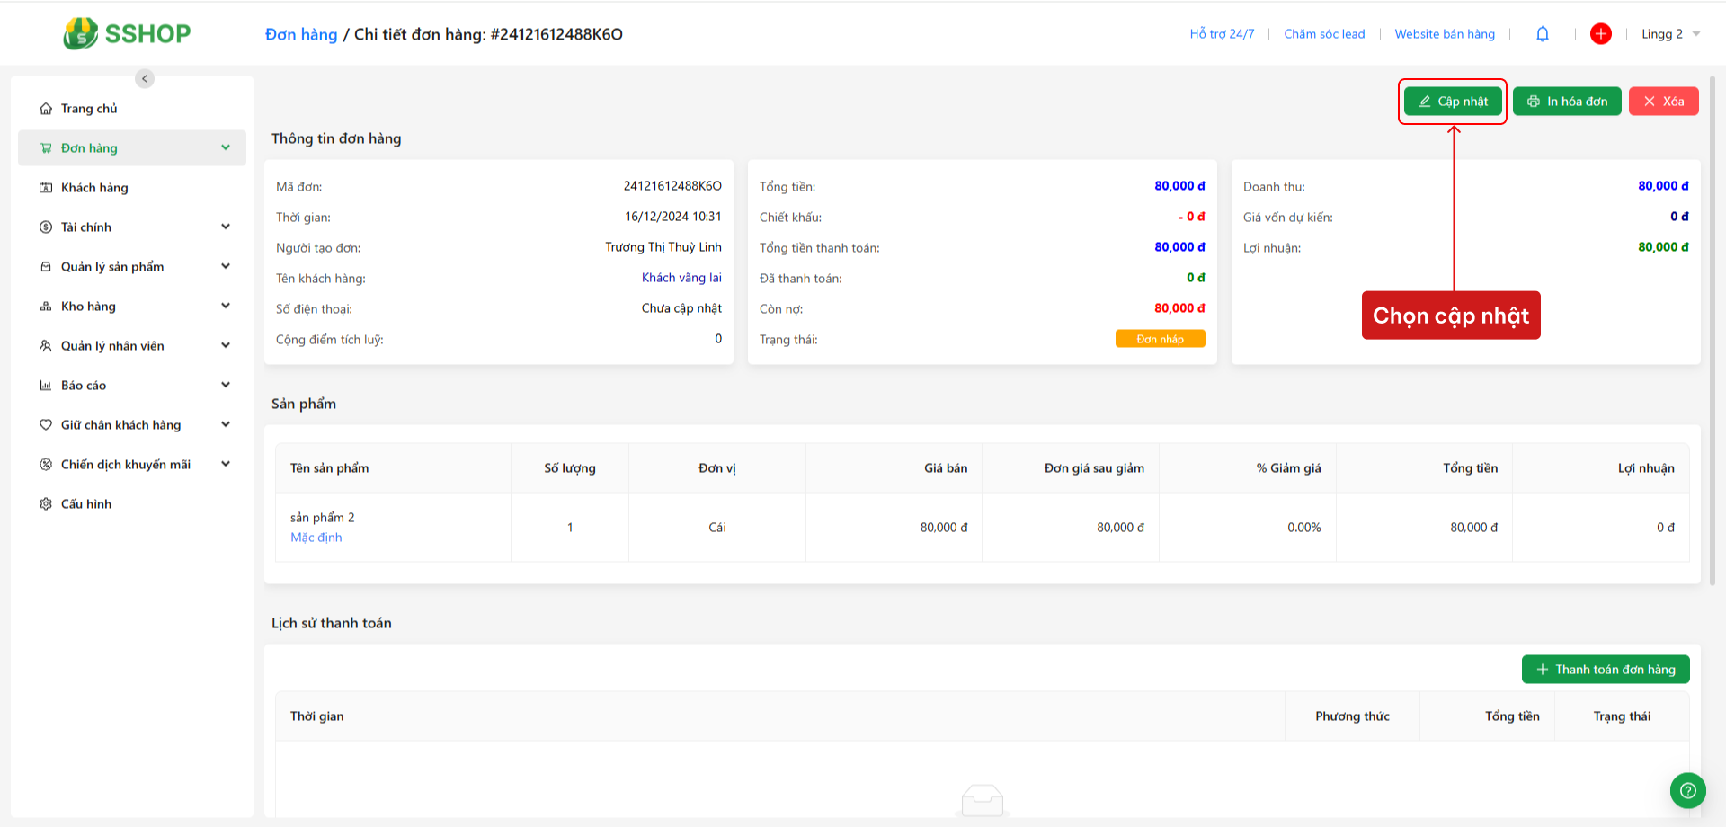Collapse the sidebar with arrow icon
The width and height of the screenshot is (1726, 827).
point(145,79)
